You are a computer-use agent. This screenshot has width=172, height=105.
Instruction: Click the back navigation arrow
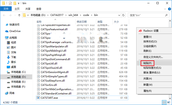pyautogui.click(x=4, y=15)
